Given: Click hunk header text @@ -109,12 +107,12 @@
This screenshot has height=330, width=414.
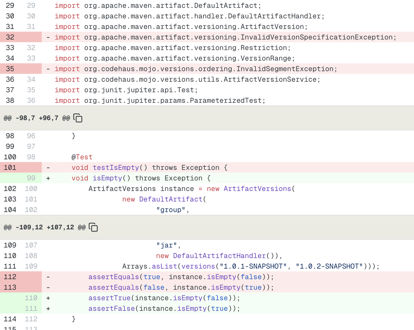Looking at the screenshot, I should click(x=45, y=227).
